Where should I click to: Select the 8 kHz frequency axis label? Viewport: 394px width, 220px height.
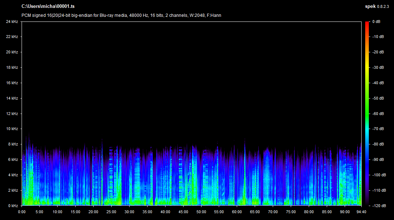pyautogui.click(x=13, y=144)
